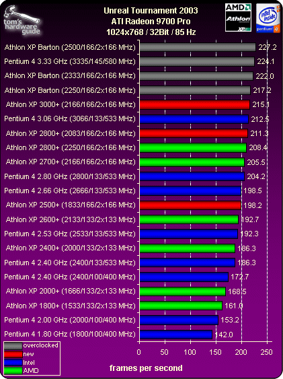Click the AMD Athlon XP logo
The width and height of the screenshot is (283, 379).
pyautogui.click(x=238, y=18)
